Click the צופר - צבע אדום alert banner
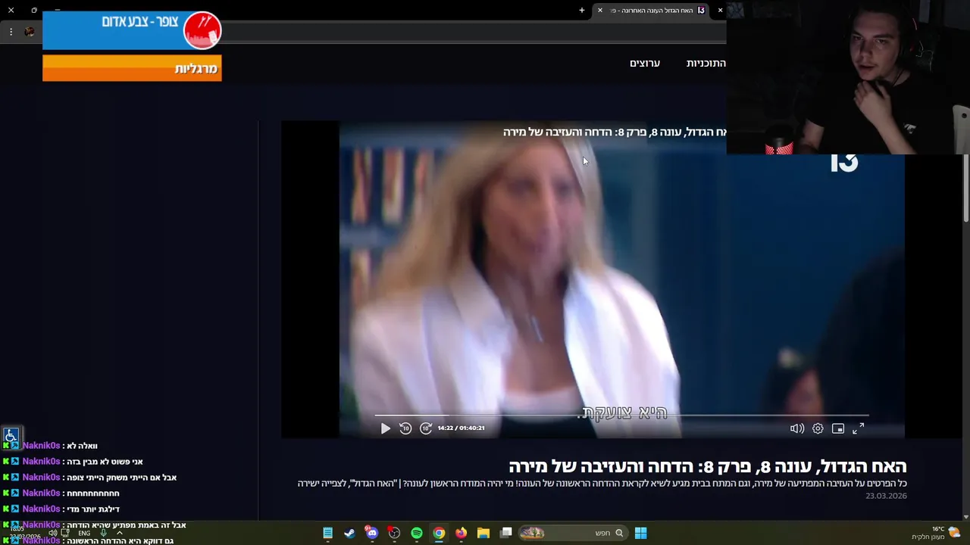 132,30
